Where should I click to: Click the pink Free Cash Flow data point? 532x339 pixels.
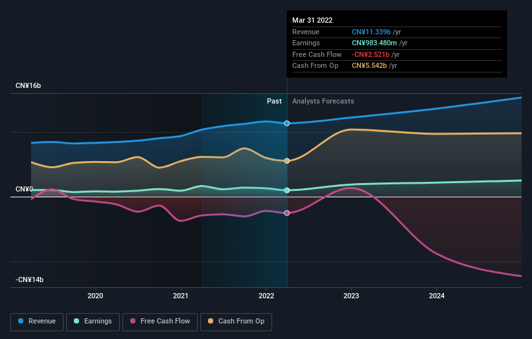pyautogui.click(x=286, y=213)
